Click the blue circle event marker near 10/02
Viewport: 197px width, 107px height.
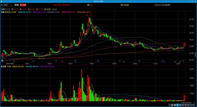[139, 61]
